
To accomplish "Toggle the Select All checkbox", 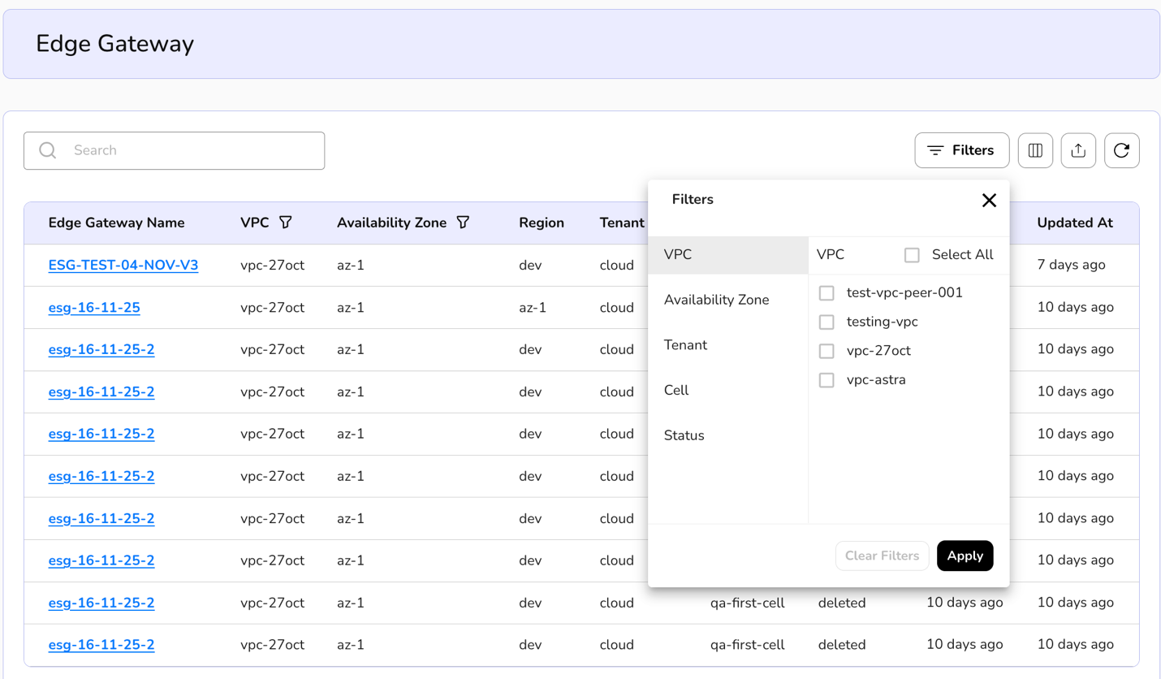I will tap(912, 255).
